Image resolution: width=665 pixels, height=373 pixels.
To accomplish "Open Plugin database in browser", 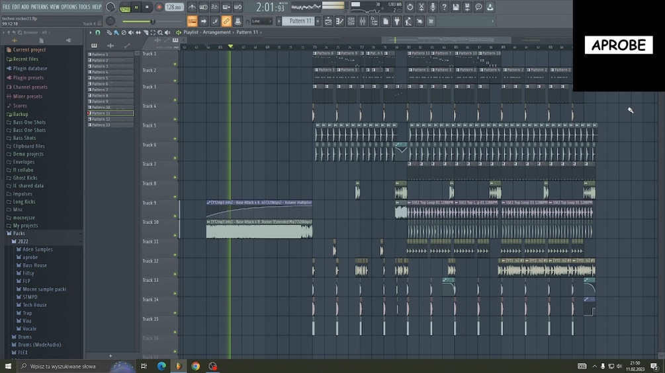I will (30, 69).
